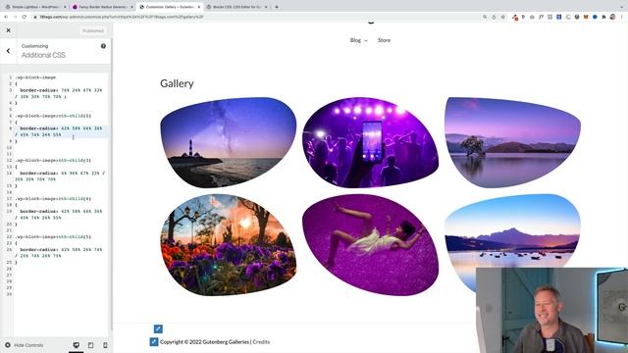
Task: Reload the current page
Action: tap(25, 17)
